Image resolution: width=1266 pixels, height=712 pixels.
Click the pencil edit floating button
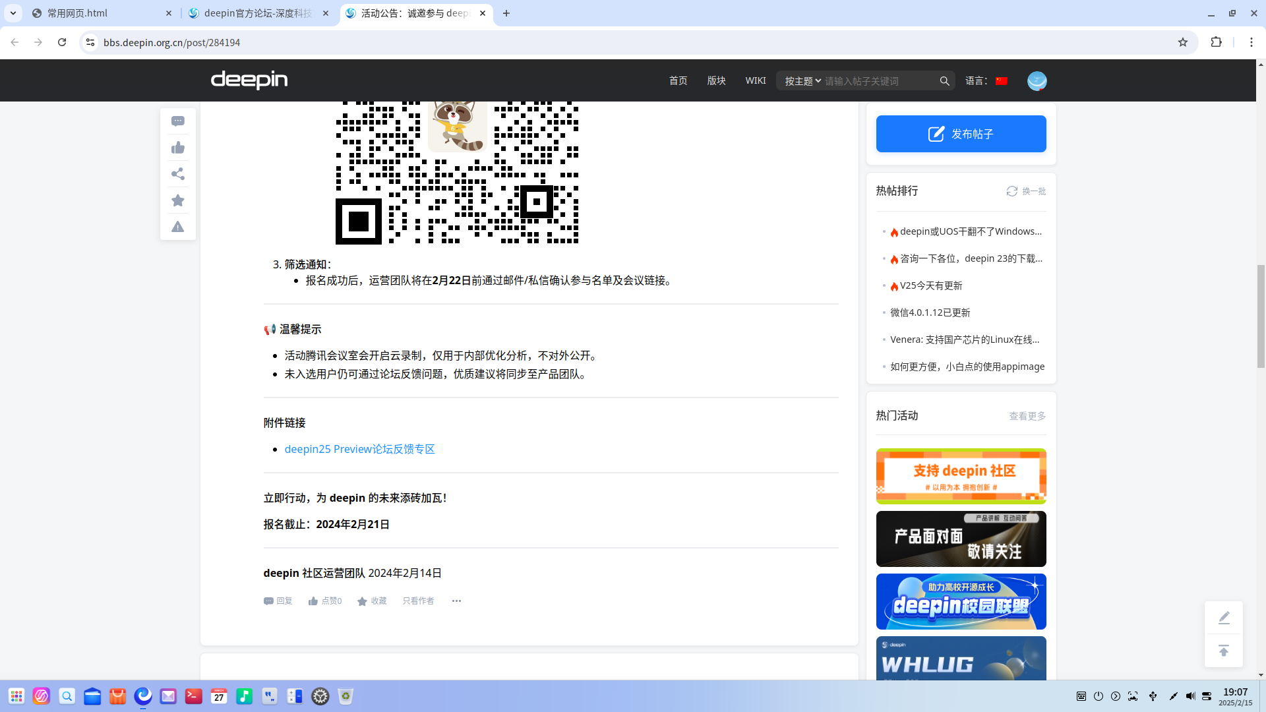click(1224, 617)
